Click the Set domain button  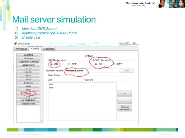127,71
